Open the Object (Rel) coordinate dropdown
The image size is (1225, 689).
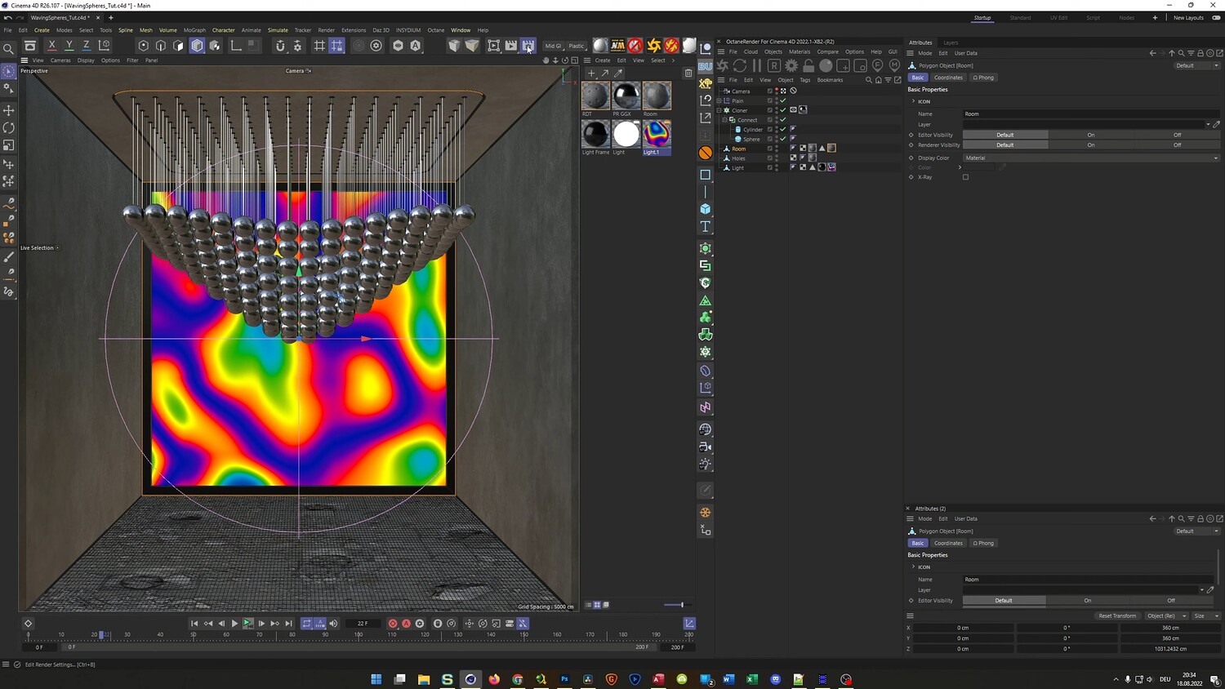coord(1165,616)
